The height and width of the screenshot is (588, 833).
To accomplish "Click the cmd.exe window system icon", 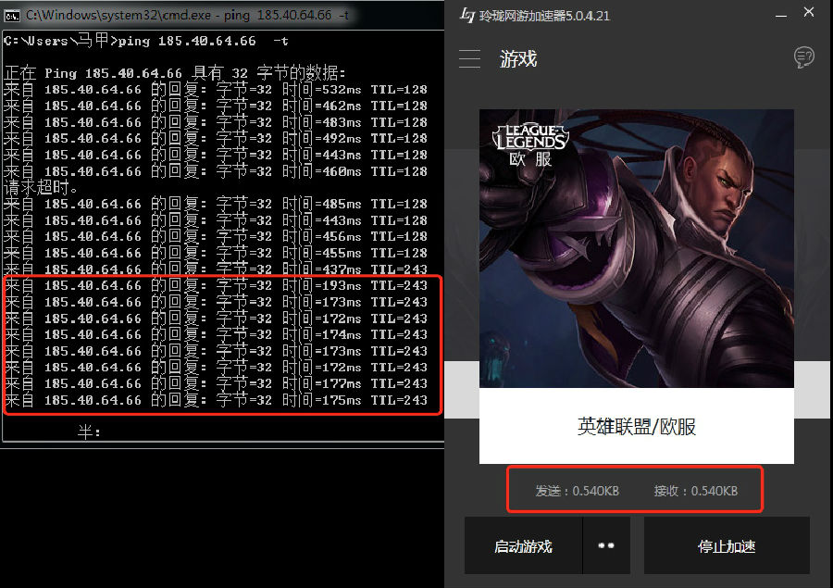I will tap(12, 16).
